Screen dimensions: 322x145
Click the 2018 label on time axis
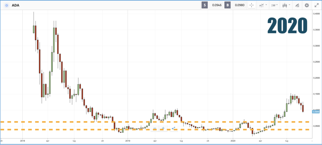point(22,141)
